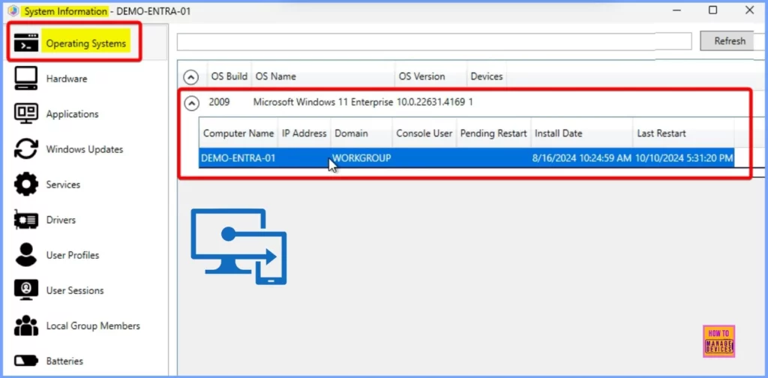The height and width of the screenshot is (378, 768).
Task: Sort by Devices column header
Action: [x=486, y=76]
